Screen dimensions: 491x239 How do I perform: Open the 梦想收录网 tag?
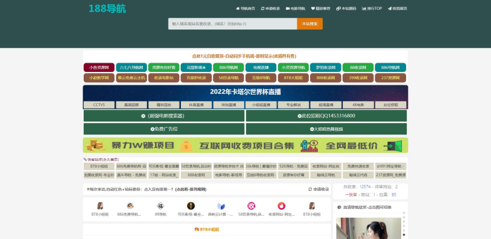pos(325,68)
